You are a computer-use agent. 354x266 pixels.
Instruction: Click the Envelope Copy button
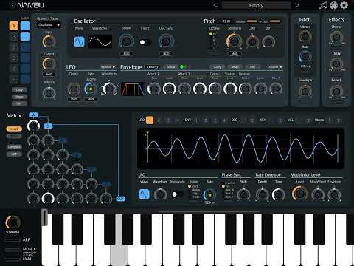point(217,66)
